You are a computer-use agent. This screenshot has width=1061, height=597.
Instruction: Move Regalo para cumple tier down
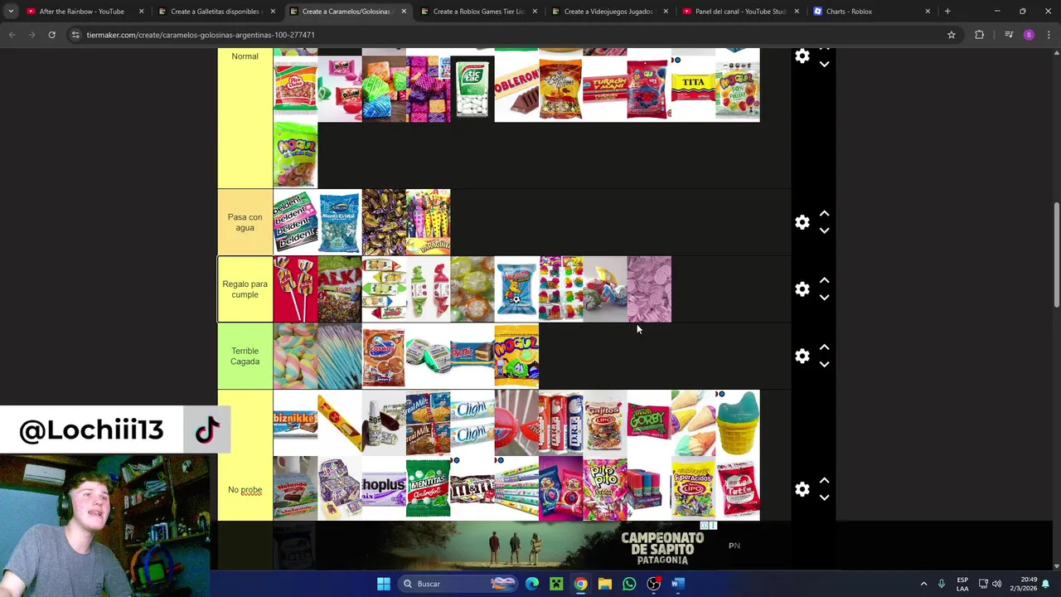coord(824,298)
